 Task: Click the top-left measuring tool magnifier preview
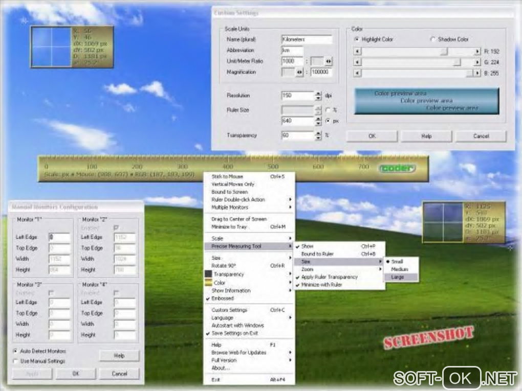click(52, 47)
